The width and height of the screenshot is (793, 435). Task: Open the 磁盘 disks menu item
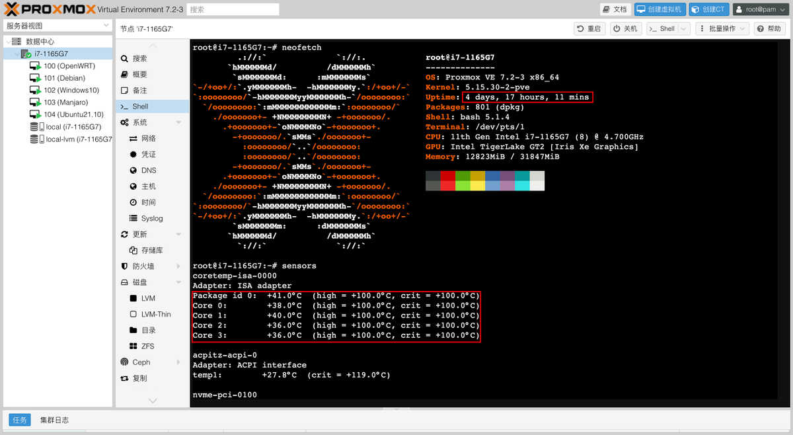coord(152,282)
